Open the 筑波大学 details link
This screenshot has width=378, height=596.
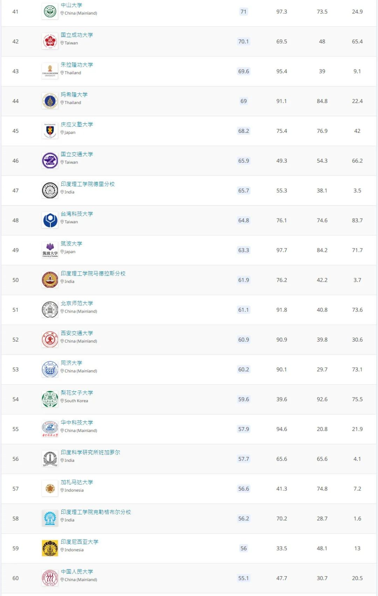(71, 244)
